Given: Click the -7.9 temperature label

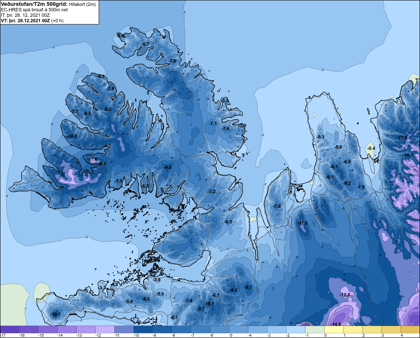Looking at the screenshot, I should 361,187.
